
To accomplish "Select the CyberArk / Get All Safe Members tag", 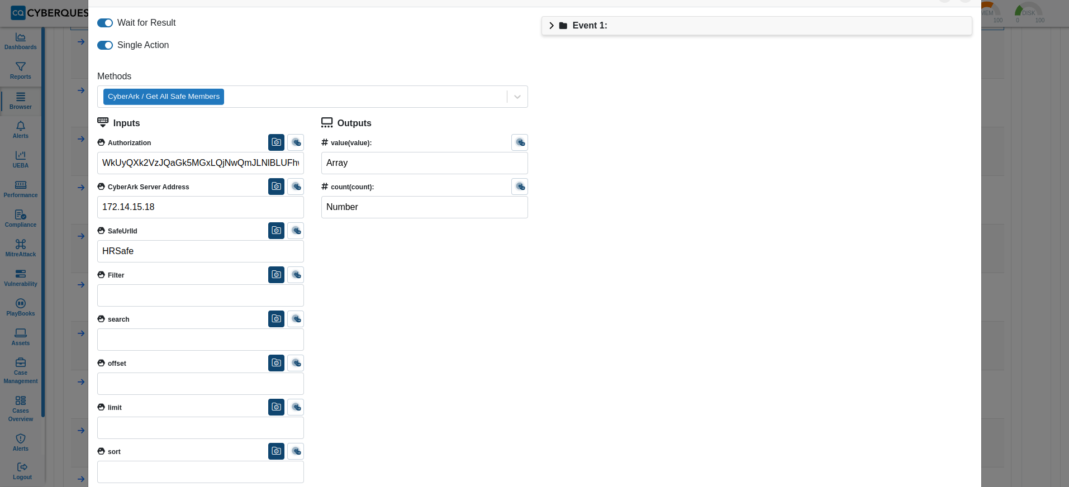I will [164, 97].
